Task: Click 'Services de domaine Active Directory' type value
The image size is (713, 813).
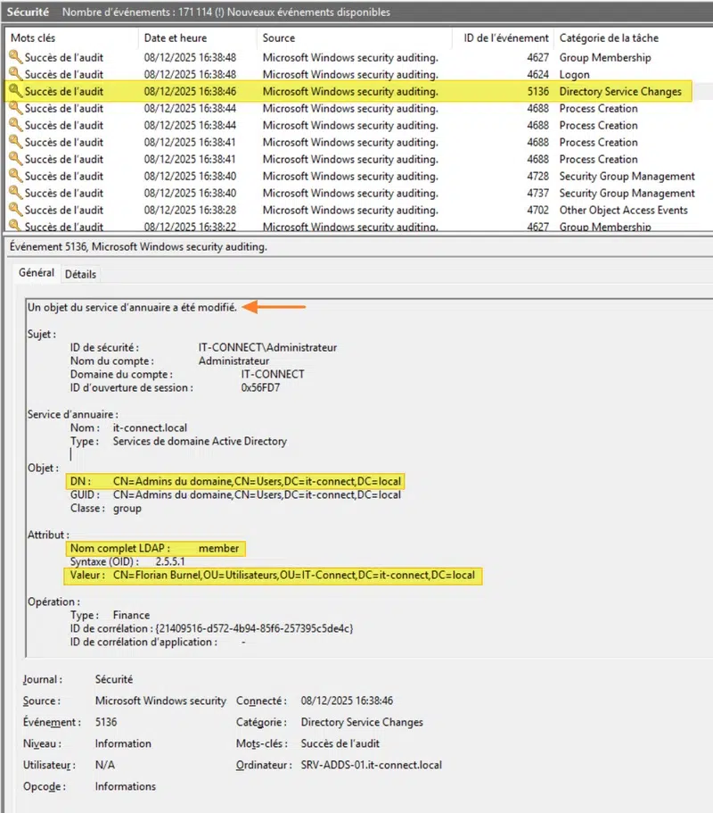Action: click(200, 441)
